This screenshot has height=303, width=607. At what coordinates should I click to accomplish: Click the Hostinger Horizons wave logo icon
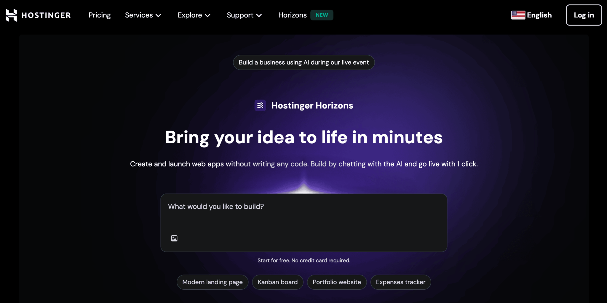tap(260, 105)
